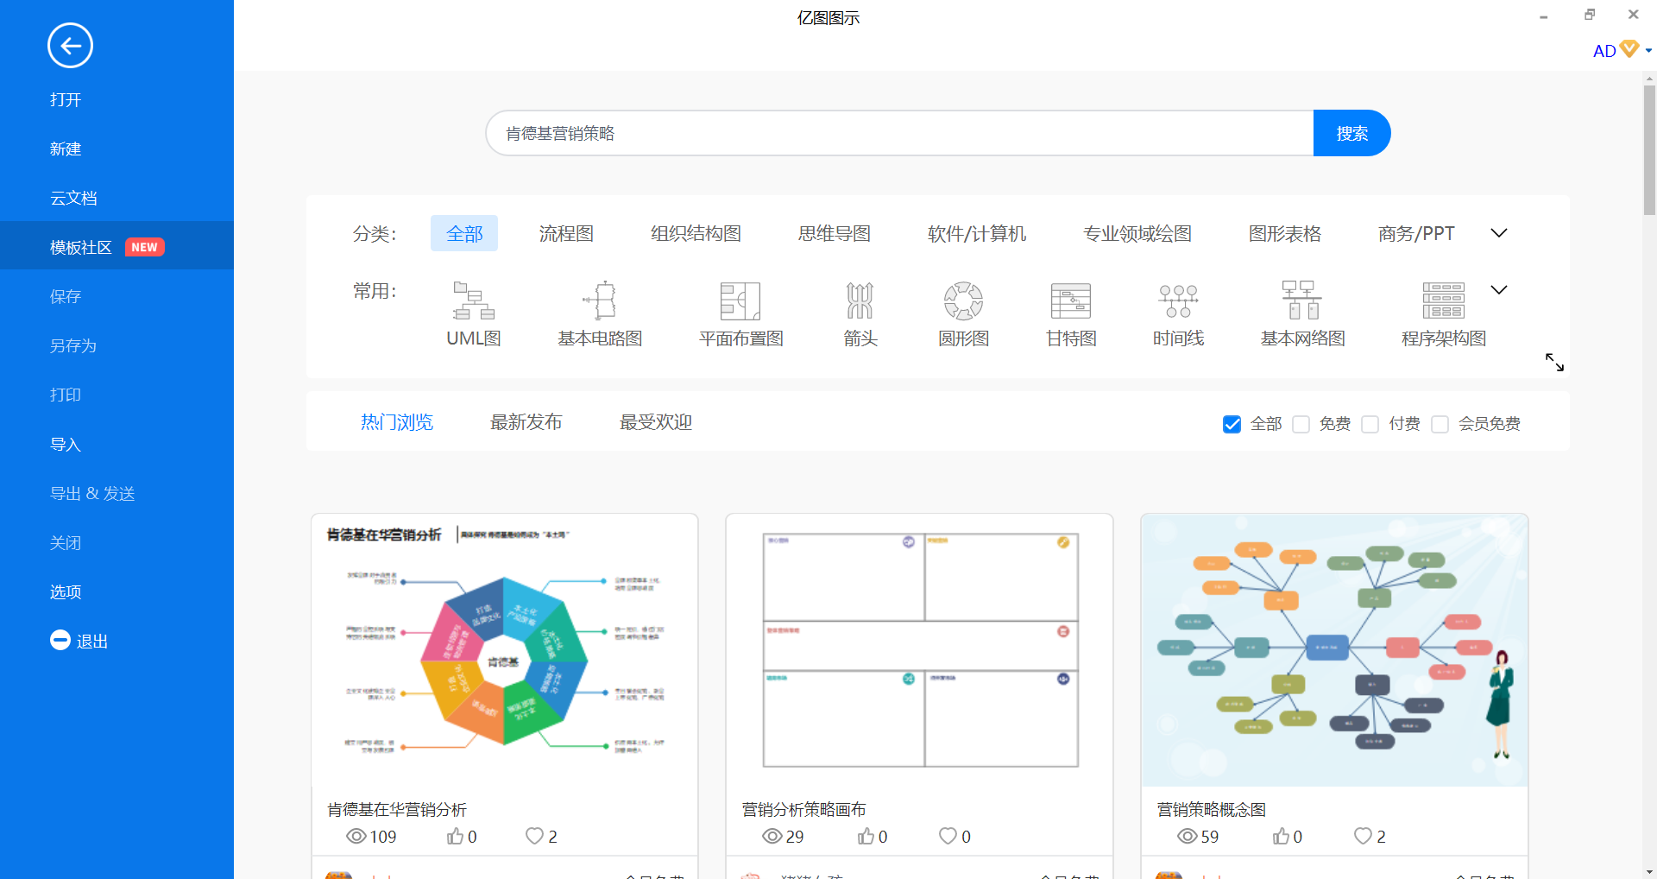Screen dimensions: 1657x879
Task: Enable the 免费 filter checkbox
Action: [1301, 424]
